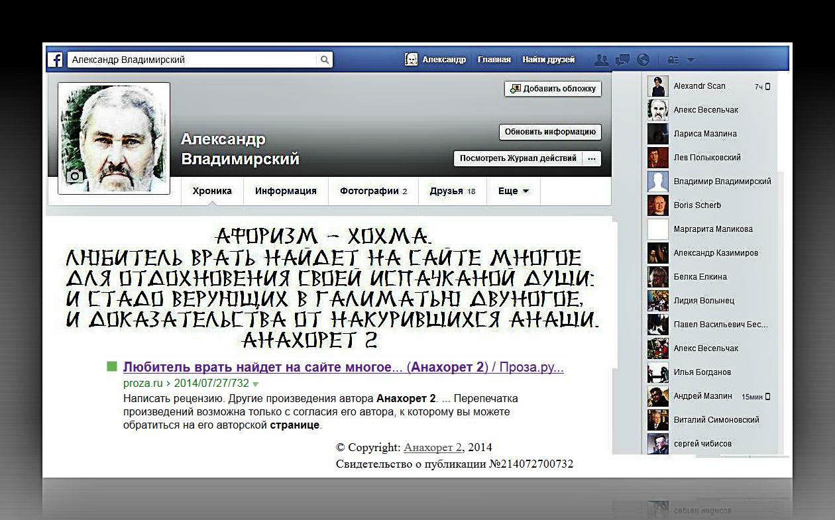Image resolution: width=835 pixels, height=520 pixels.
Task: Click mobile status icon beside Alexandr Scan
Action: [768, 87]
